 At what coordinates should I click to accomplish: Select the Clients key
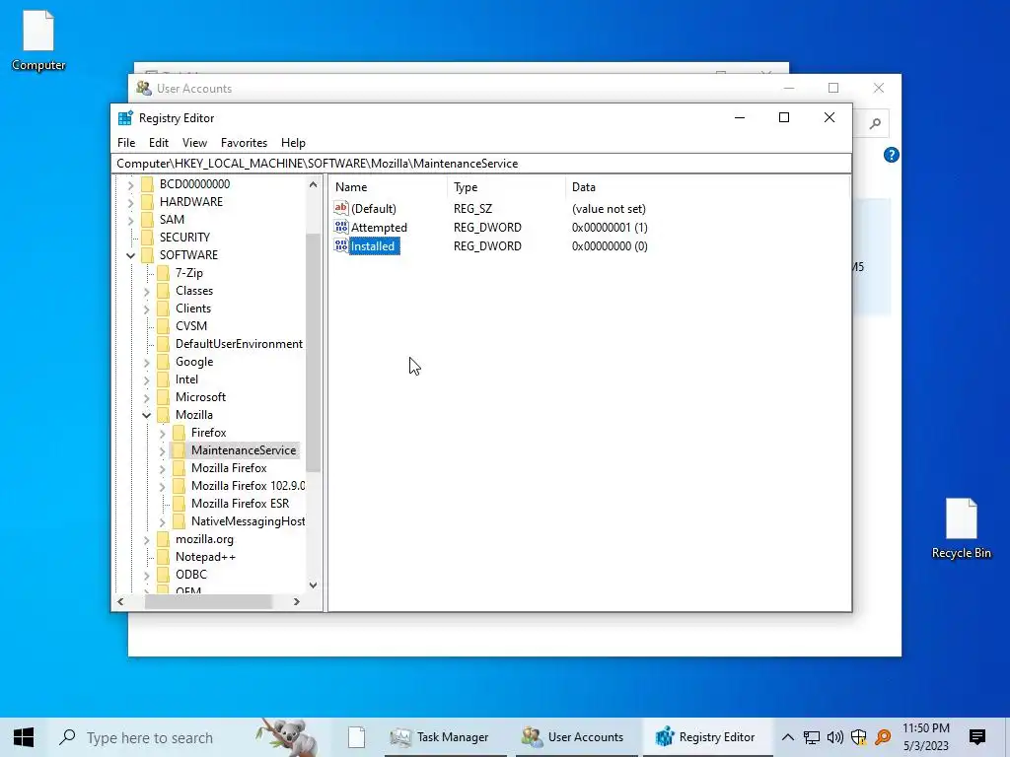pos(193,309)
